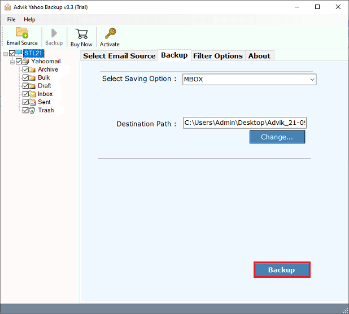
Task: Click the Bulk folder icon
Action: [x=32, y=78]
